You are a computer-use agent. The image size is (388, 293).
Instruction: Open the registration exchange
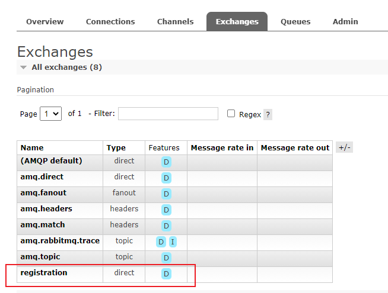44,273
